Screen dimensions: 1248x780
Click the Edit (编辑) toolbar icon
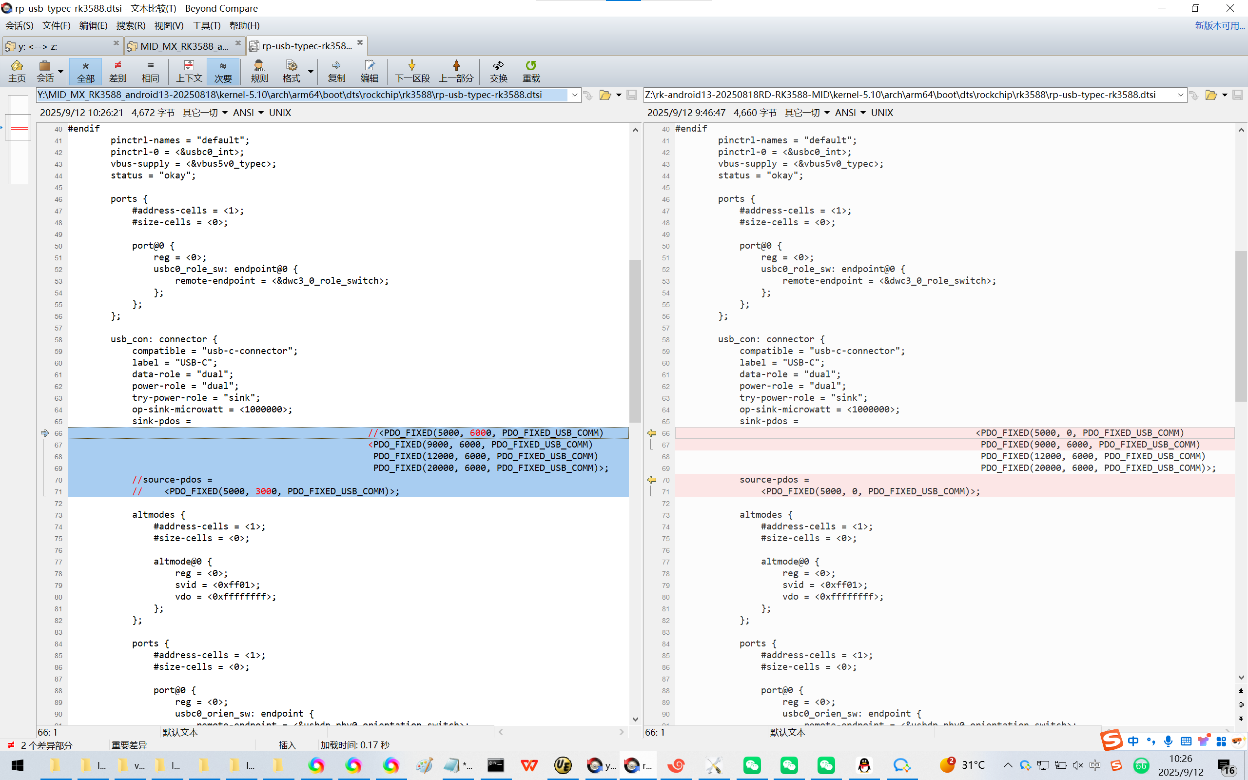tap(369, 71)
